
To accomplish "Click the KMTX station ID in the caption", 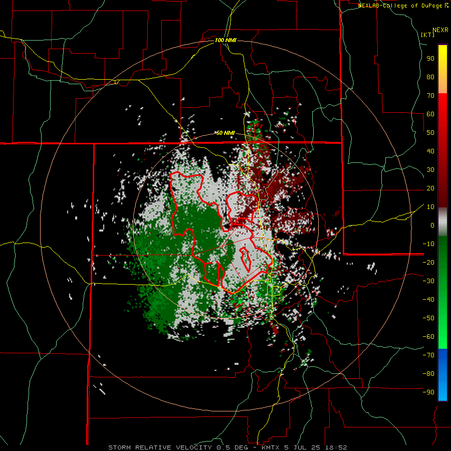I will (x=272, y=447).
